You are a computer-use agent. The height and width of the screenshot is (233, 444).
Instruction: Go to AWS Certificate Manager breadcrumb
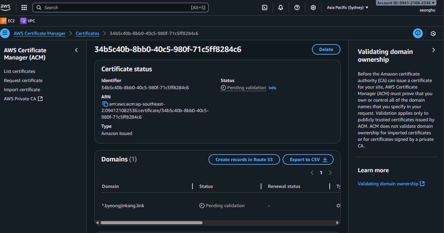tap(40, 33)
